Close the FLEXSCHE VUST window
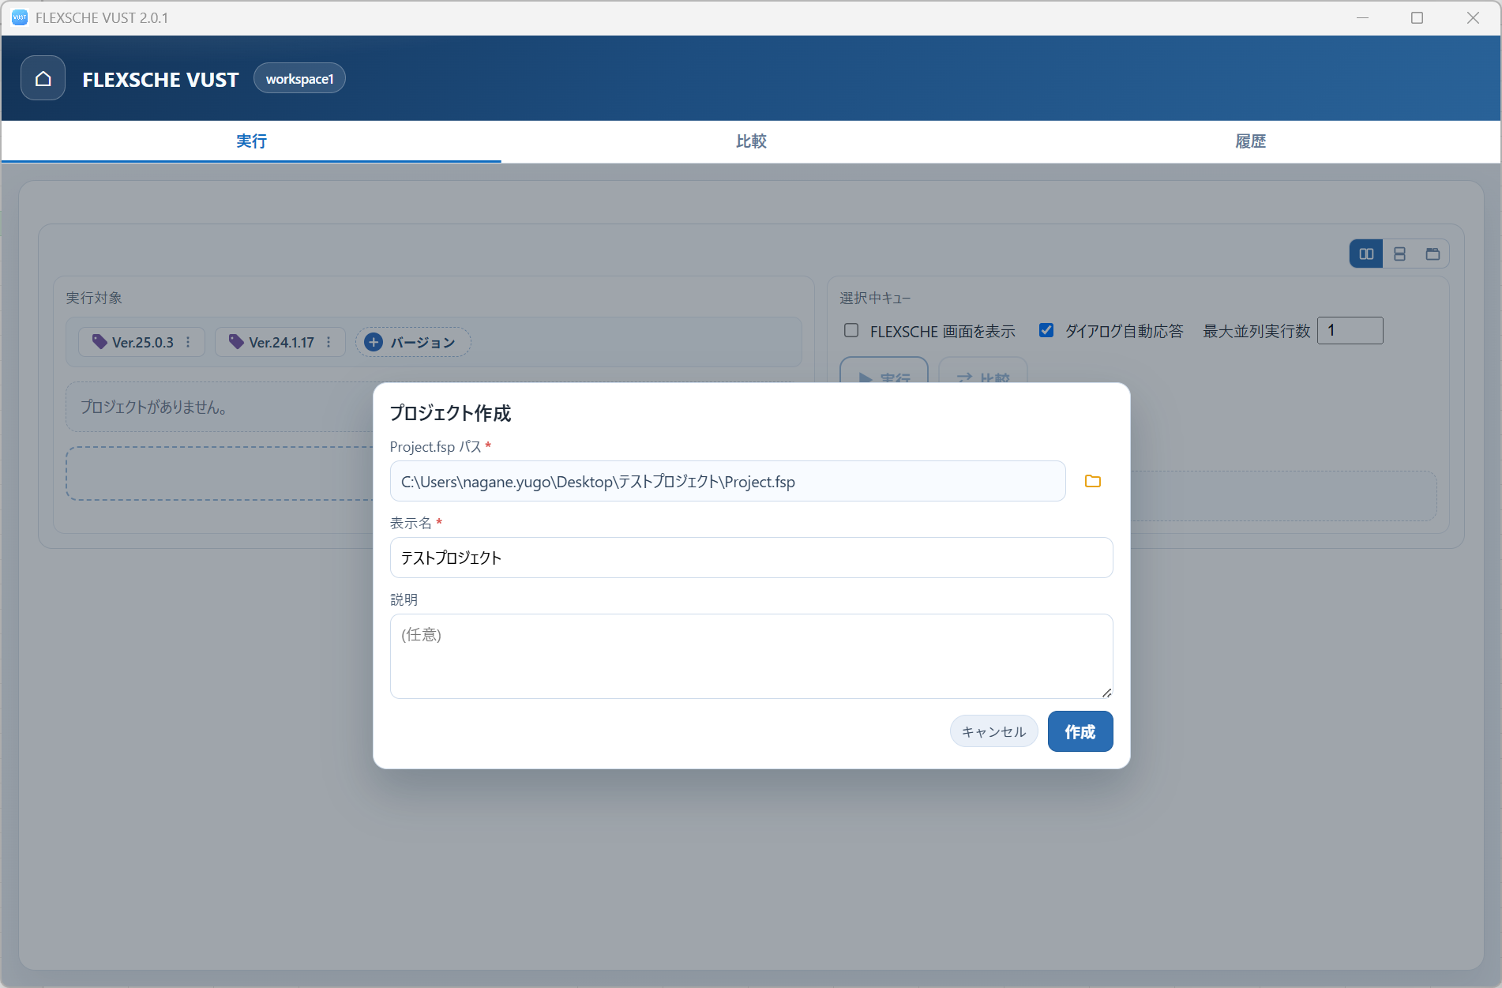The image size is (1502, 988). [x=1473, y=17]
